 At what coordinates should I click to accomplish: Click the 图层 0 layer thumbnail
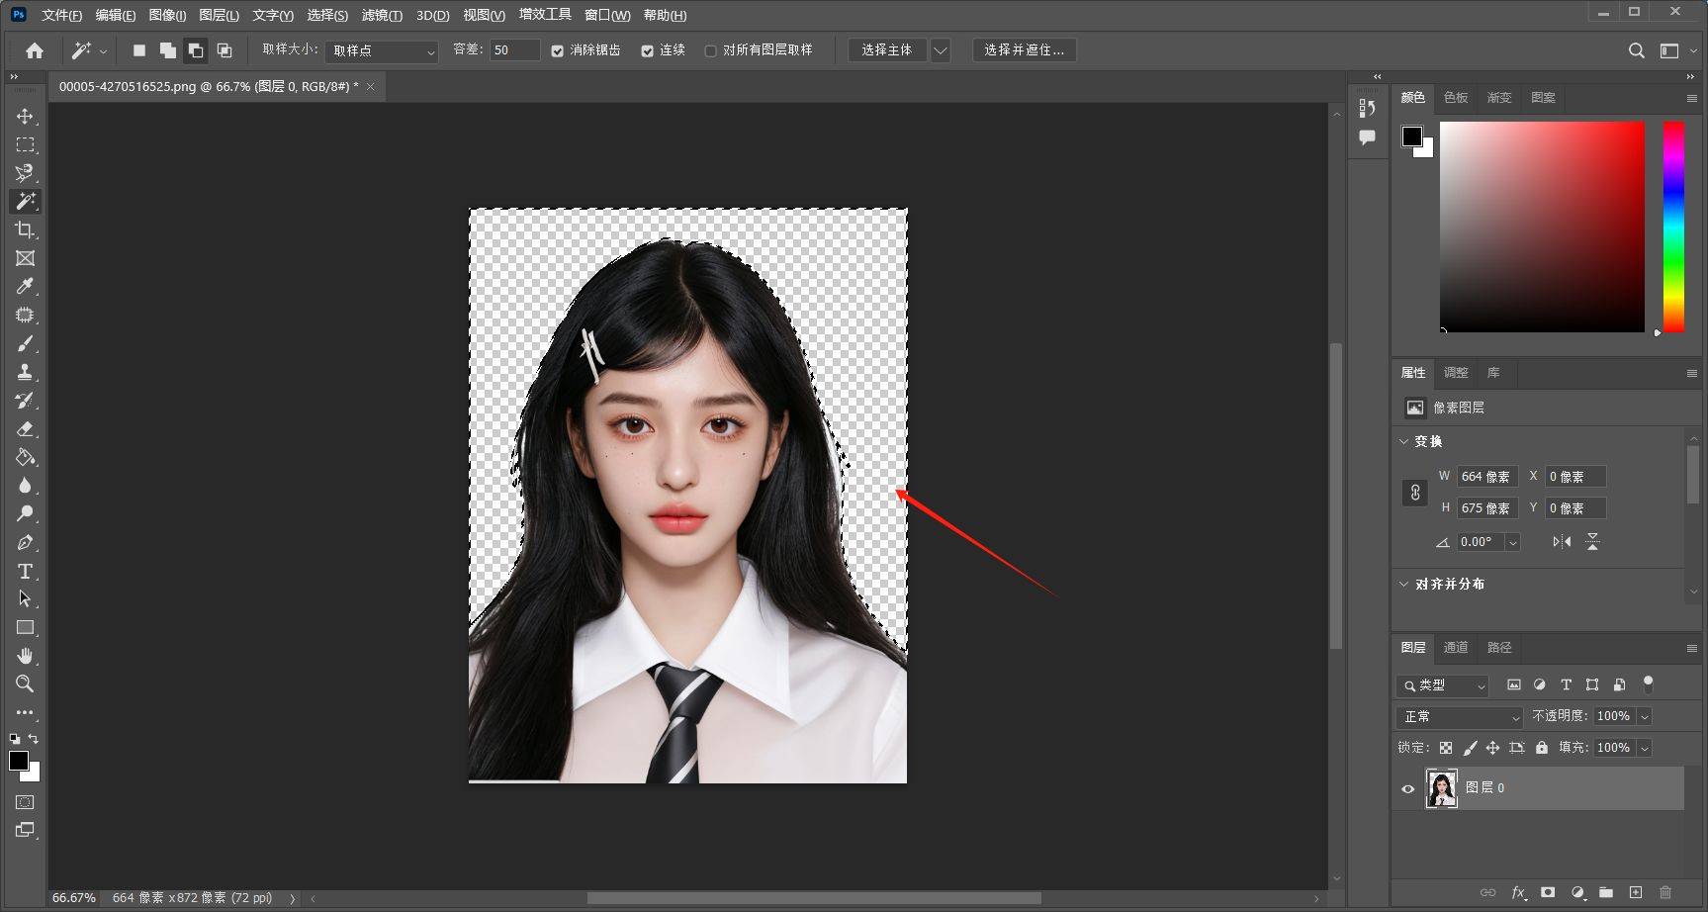click(x=1442, y=788)
